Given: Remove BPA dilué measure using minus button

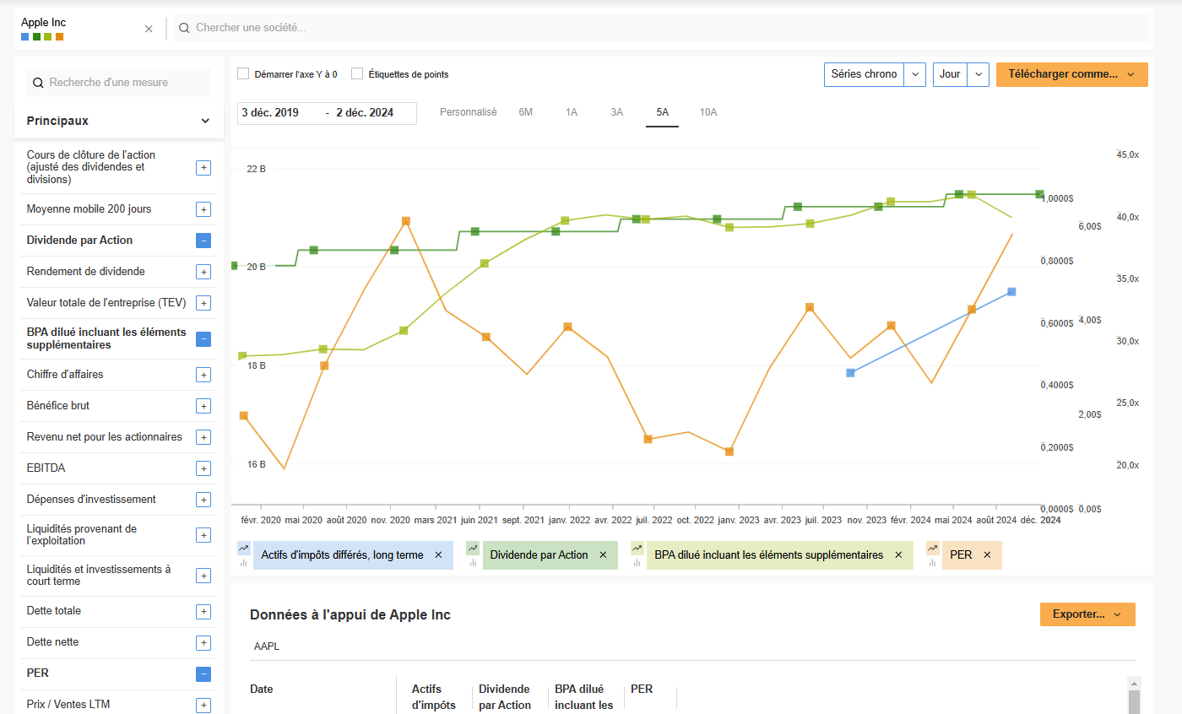Looking at the screenshot, I should click(x=203, y=339).
